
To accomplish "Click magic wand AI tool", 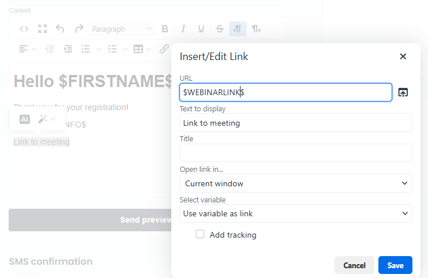I will pos(42,119).
